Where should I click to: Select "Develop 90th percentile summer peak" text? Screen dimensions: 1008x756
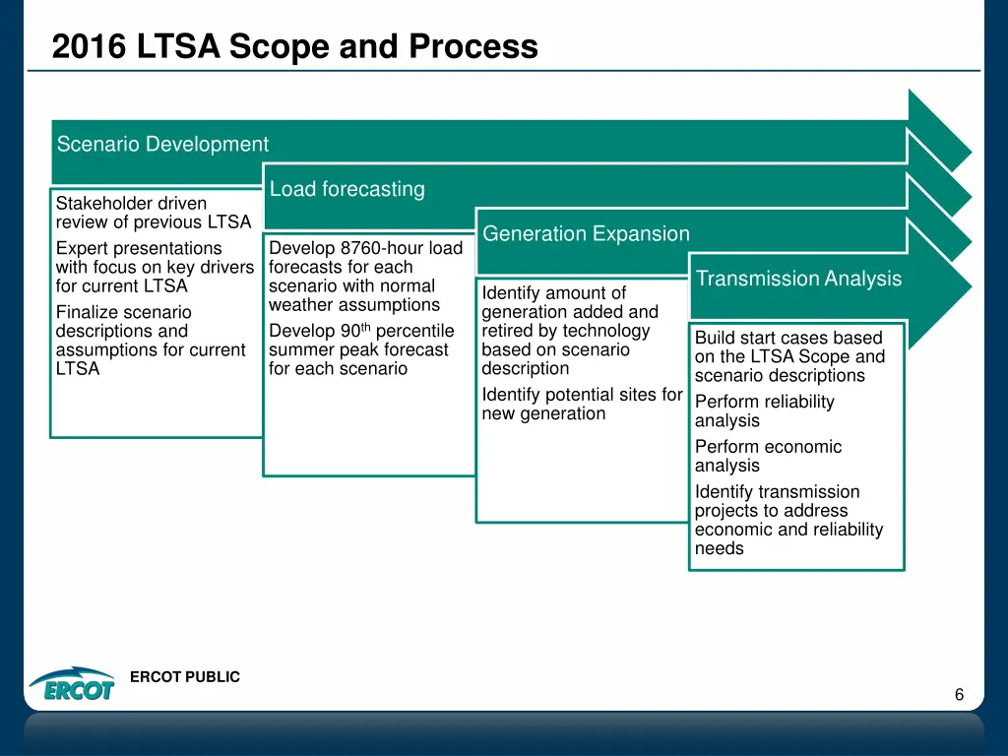[360, 349]
